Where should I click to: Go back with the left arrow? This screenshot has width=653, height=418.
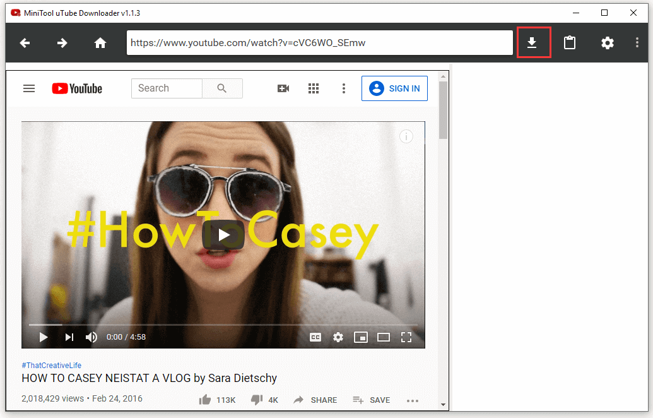[x=25, y=43]
